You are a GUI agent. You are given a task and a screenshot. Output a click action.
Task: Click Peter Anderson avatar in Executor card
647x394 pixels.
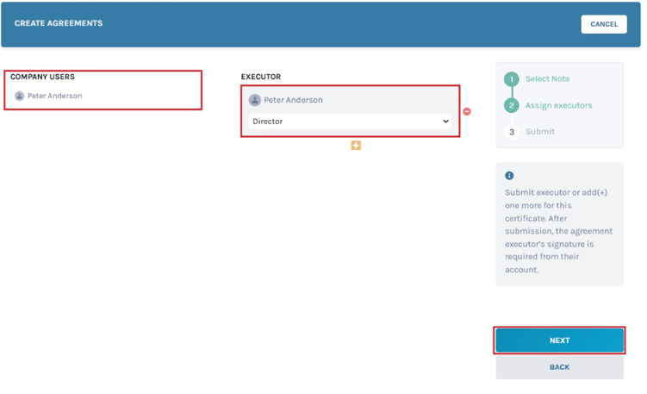pos(255,100)
